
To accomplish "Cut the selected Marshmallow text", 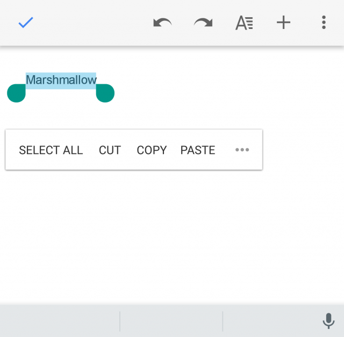I will pos(110,150).
